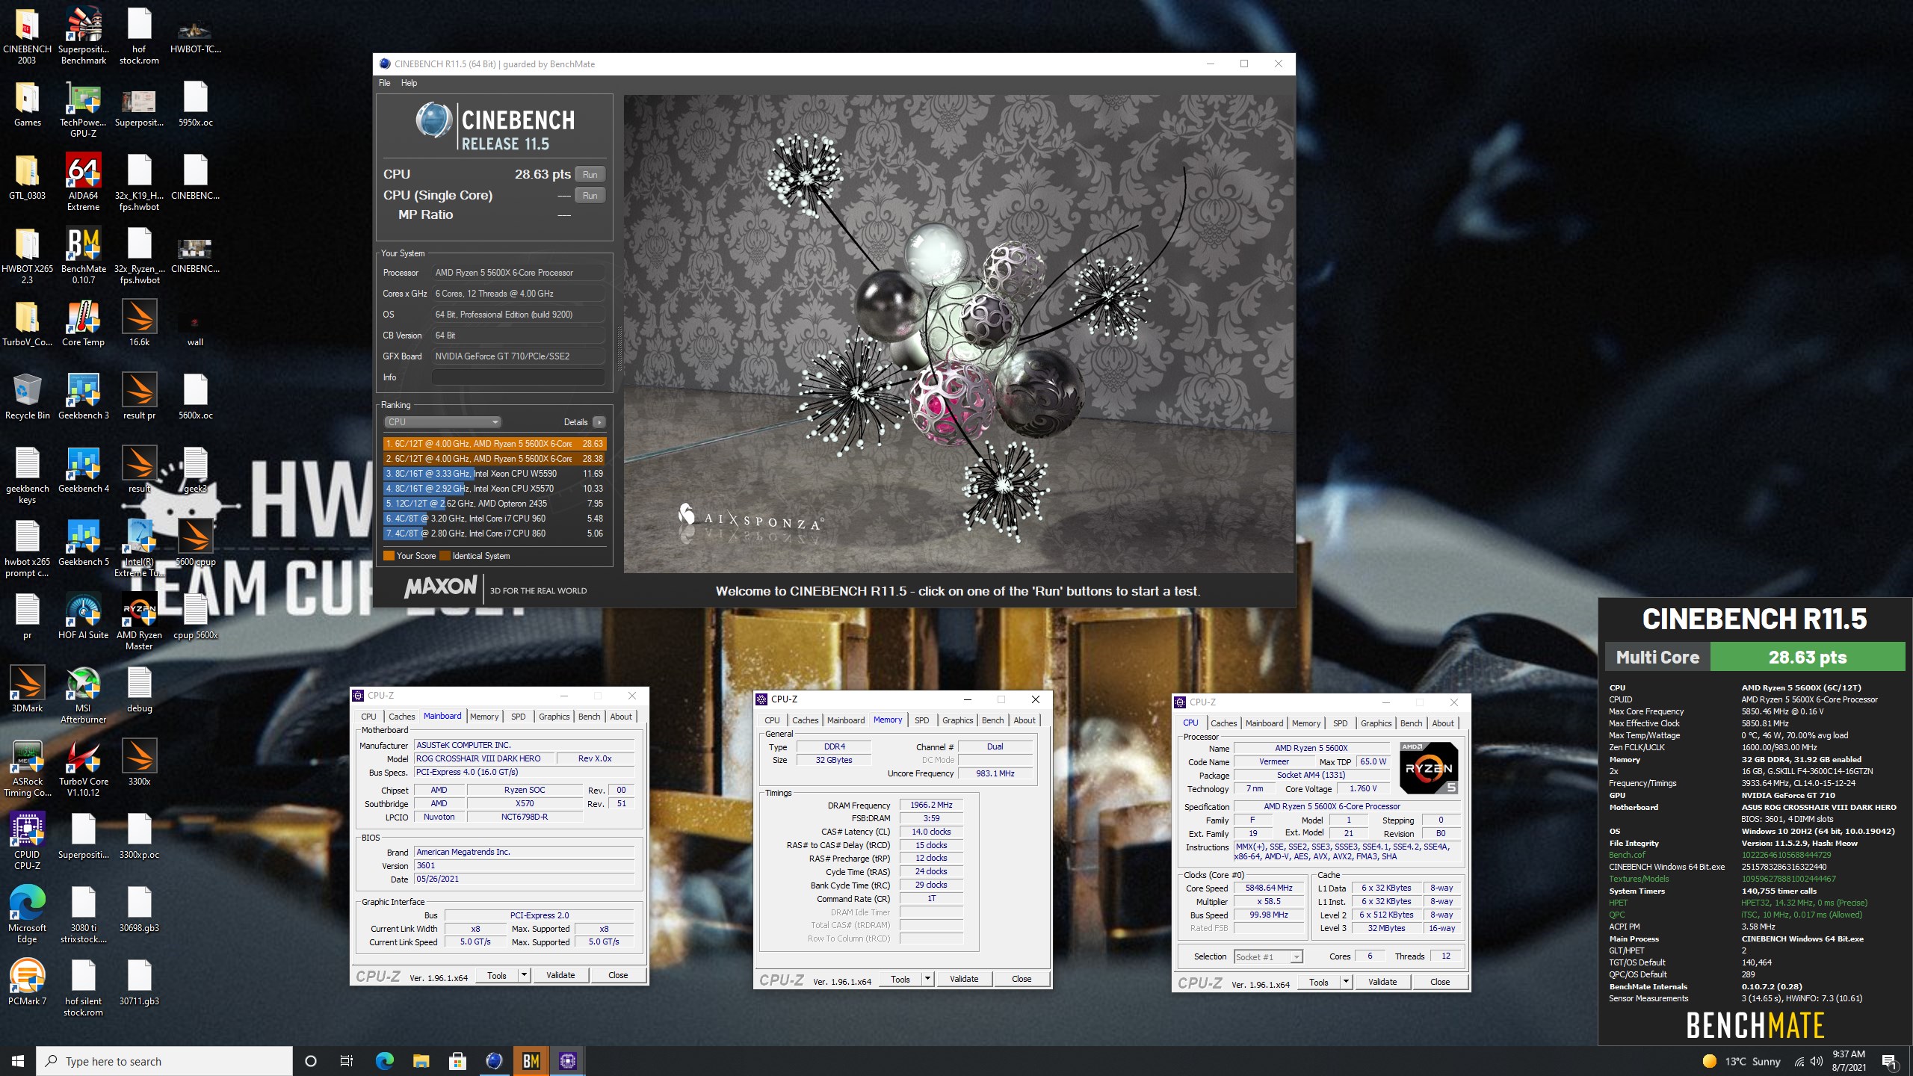Select ranking row AMD Opteron 2435
The width and height of the screenshot is (1913, 1076).
pyautogui.click(x=495, y=504)
